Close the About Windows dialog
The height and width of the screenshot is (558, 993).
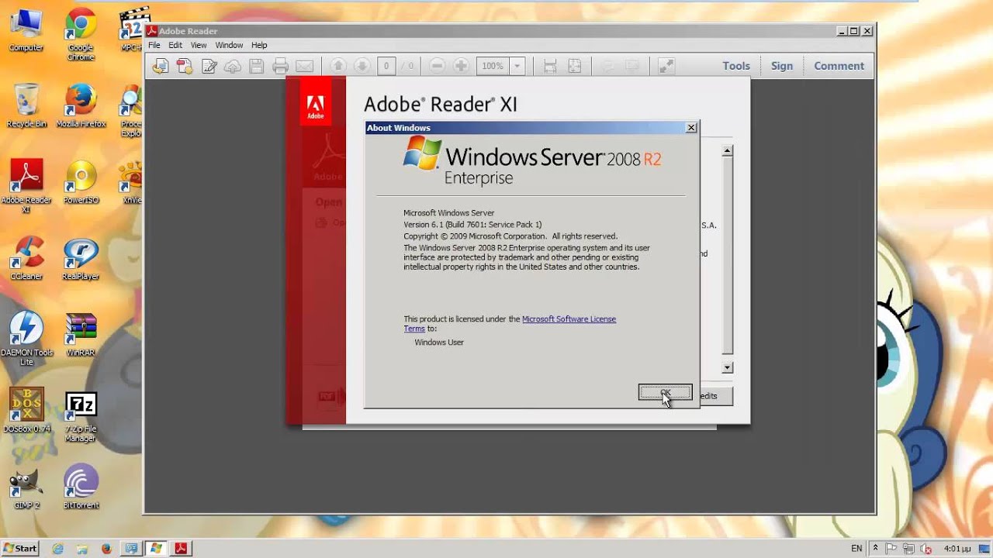coord(691,128)
